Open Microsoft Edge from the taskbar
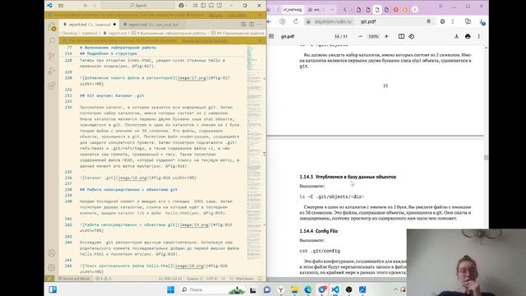This screenshot has width=526, height=296. coord(308,289)
